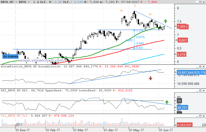
Task: Click the x10 scale button in the volume pane
Action: pos(204,126)
